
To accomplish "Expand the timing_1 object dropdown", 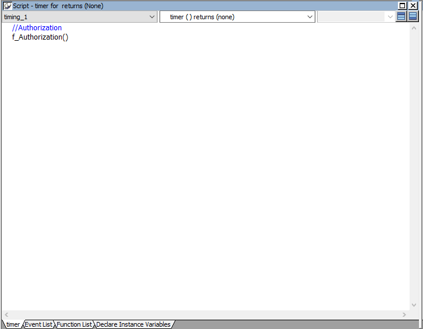I will 152,17.
